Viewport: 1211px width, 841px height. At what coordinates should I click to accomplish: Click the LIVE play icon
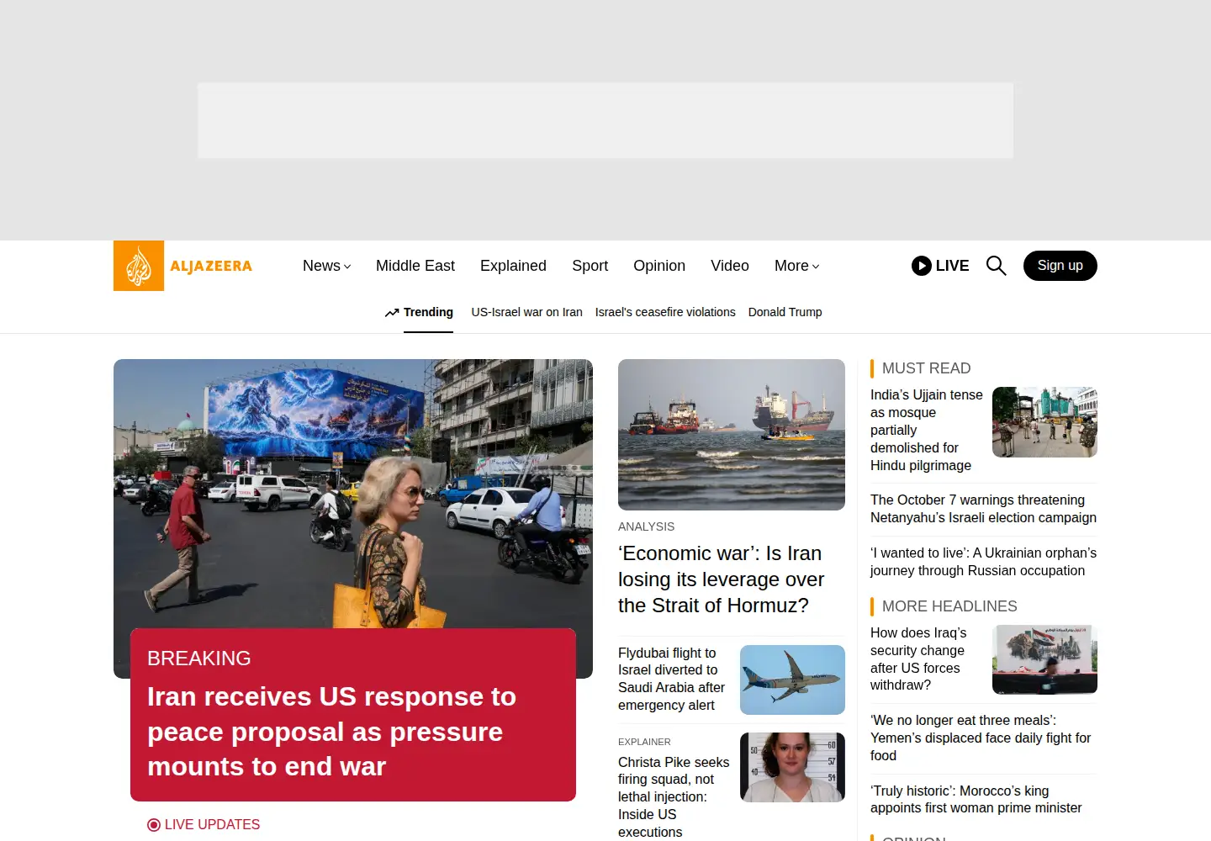click(922, 266)
